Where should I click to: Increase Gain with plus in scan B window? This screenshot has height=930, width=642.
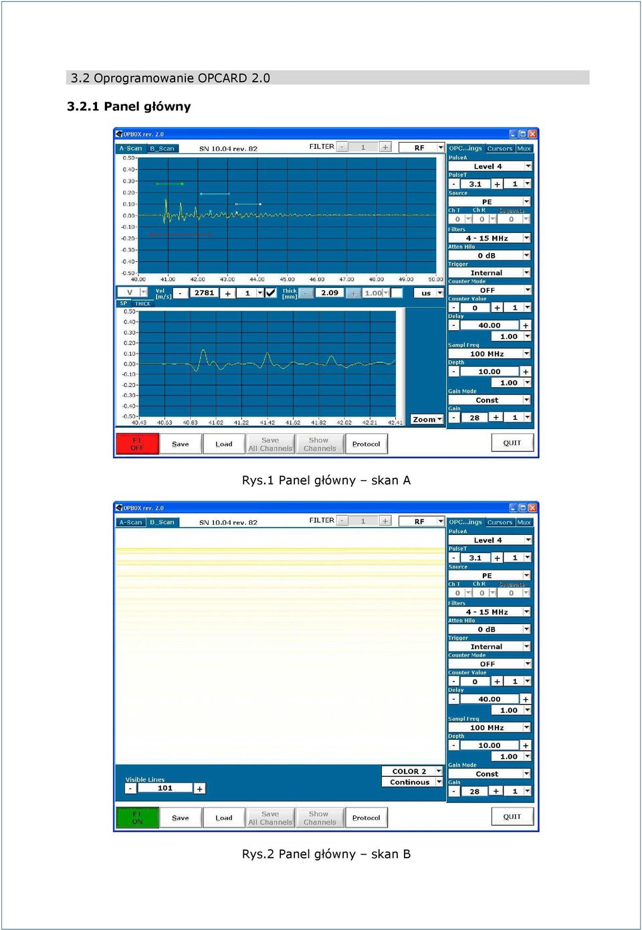pos(496,791)
